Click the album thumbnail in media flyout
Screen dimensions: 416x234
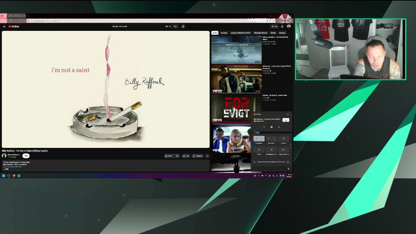click(x=286, y=120)
